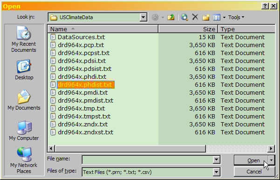Click file icon beside drd964x.phdist.txt
Image resolution: width=280 pixels, height=180 pixels.
(x=53, y=84)
